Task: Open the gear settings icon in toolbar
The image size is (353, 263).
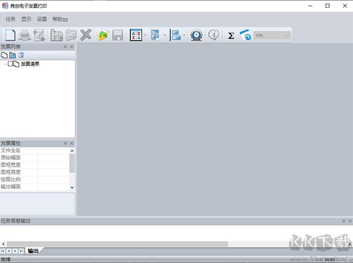Action: pos(196,35)
